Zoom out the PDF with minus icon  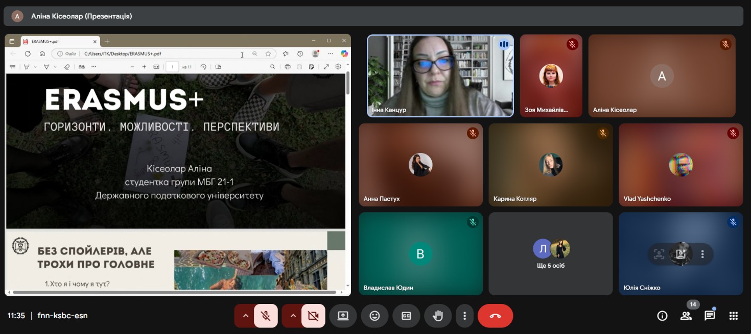click(132, 67)
